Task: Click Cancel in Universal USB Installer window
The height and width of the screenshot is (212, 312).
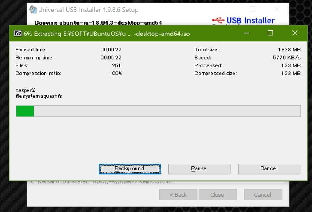Action: click(x=263, y=195)
